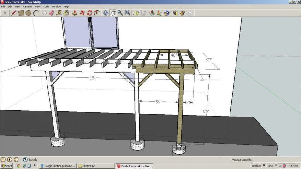Activate the Push/Pull tool

(x=75, y=13)
